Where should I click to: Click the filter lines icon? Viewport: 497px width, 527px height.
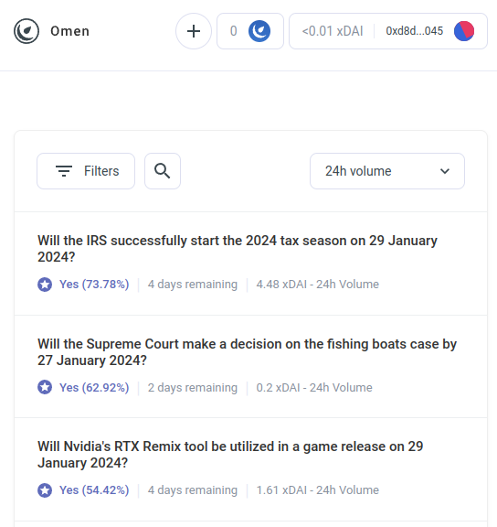pyautogui.click(x=64, y=171)
